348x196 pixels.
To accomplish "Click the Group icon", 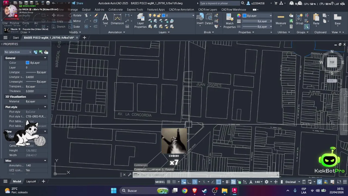I will pos(299,20).
